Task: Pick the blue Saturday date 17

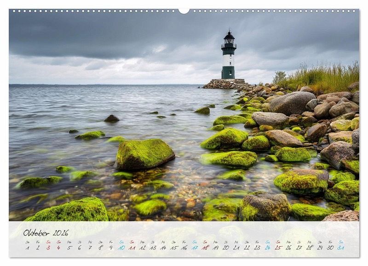Action: pos(195,248)
